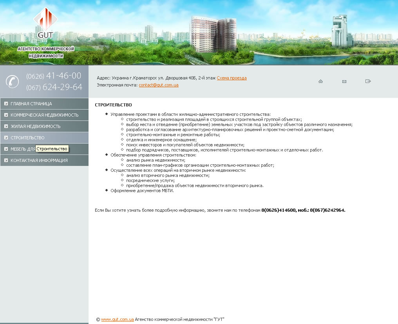The image size is (398, 324).
Task: Open the www.gut.com.ua footer link
Action: tap(117, 319)
